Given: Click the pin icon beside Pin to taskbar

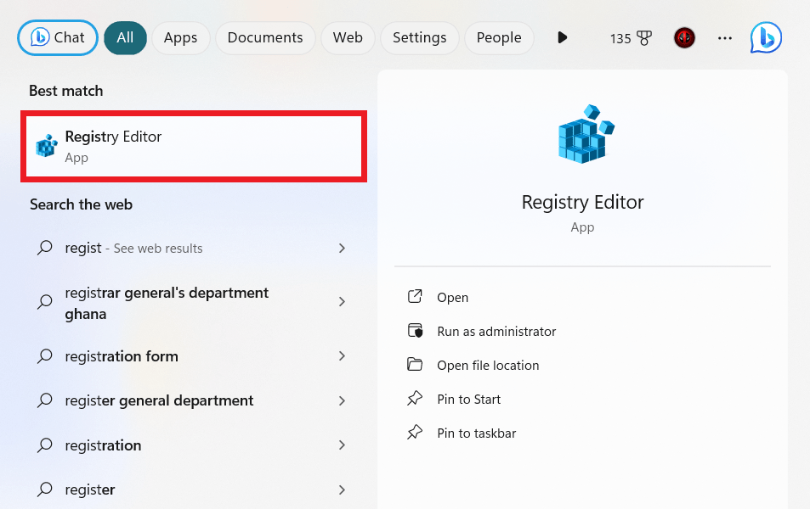Looking at the screenshot, I should click(414, 432).
